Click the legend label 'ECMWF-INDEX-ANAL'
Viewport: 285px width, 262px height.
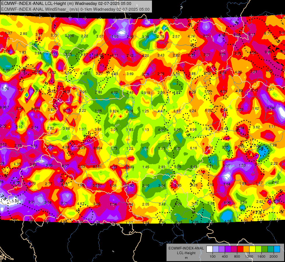click(x=186, y=248)
